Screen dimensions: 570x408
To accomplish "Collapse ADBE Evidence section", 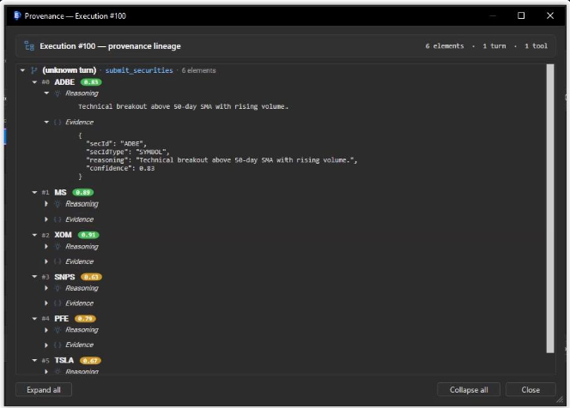I will [x=46, y=122].
